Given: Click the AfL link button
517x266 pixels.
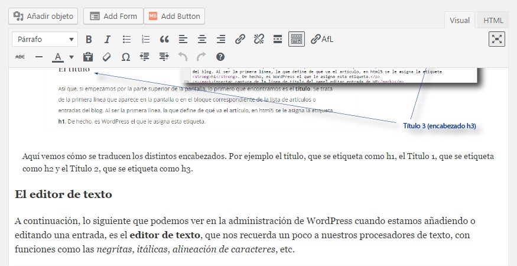Looking at the screenshot, I should (322, 39).
